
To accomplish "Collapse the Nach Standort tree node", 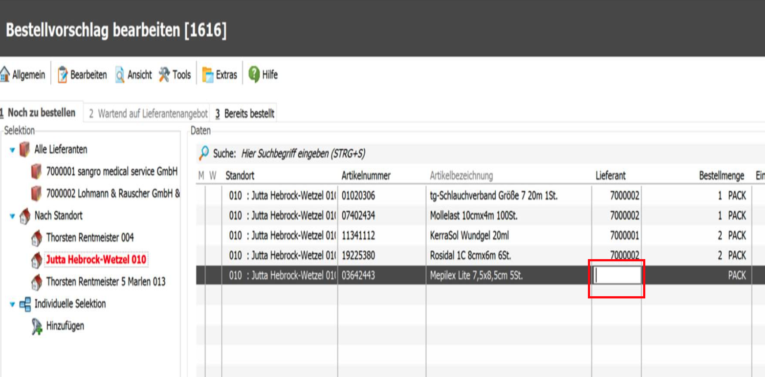I will tap(12, 216).
